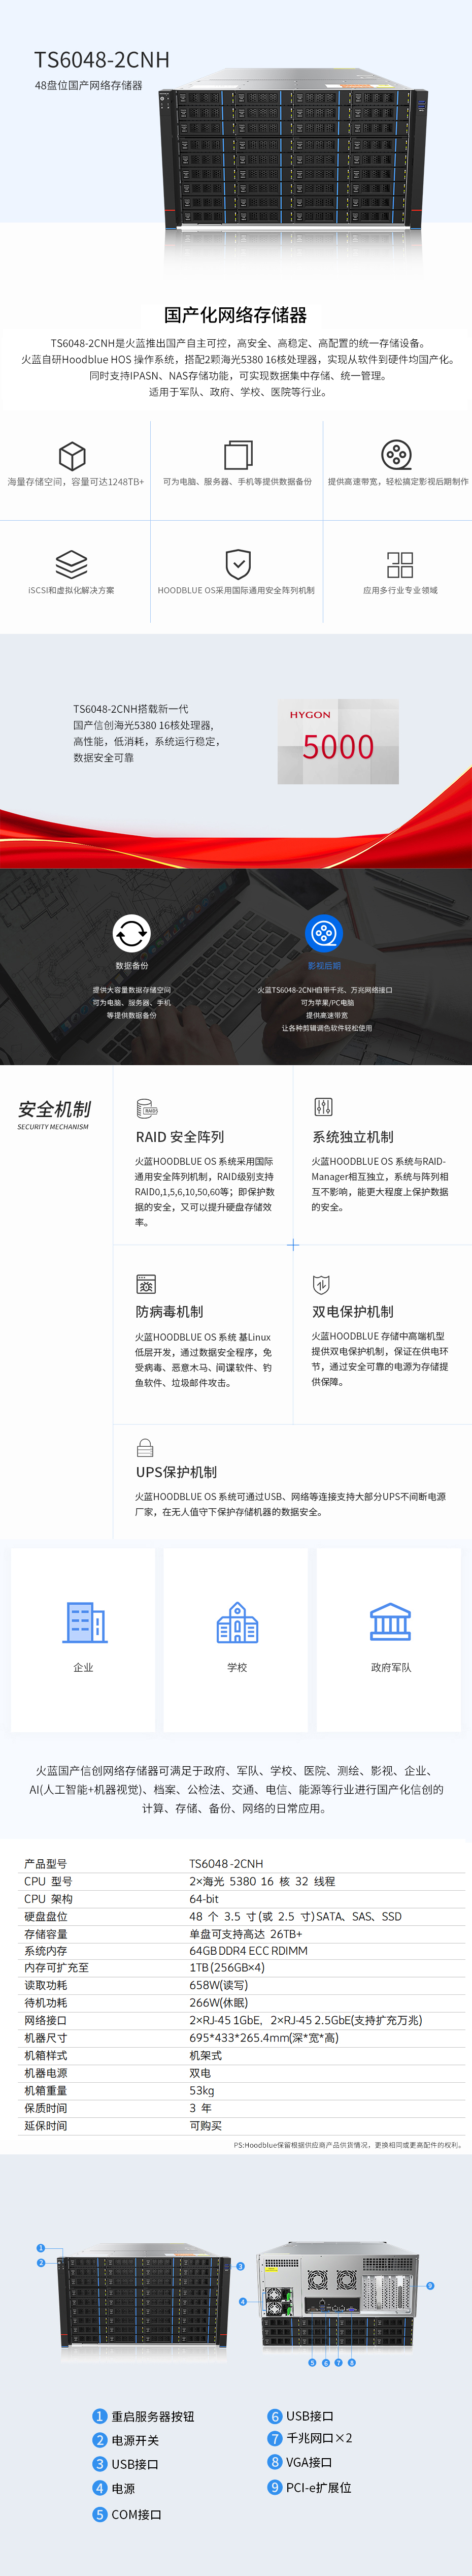This screenshot has height=2576, width=472.
Task: Click the CPU value 2×海光 5380 16 核 32 线程
Action: click(263, 1881)
